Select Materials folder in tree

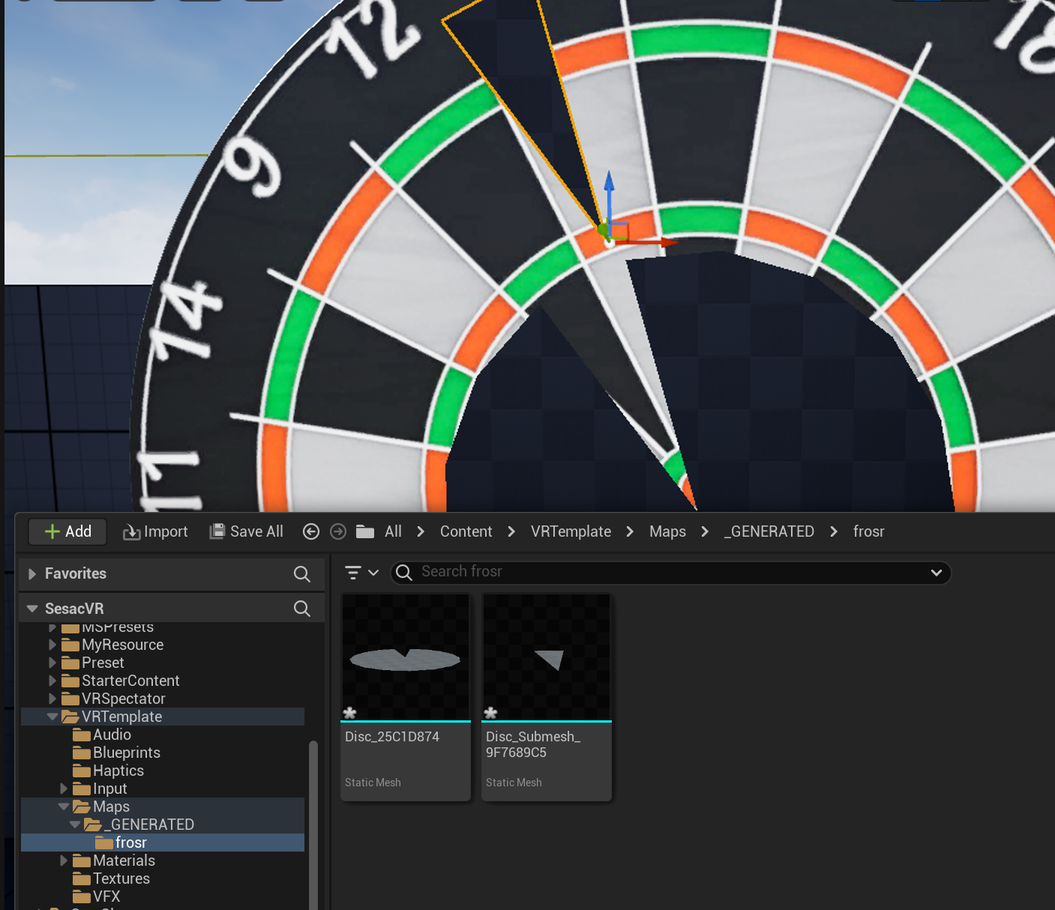tap(124, 861)
